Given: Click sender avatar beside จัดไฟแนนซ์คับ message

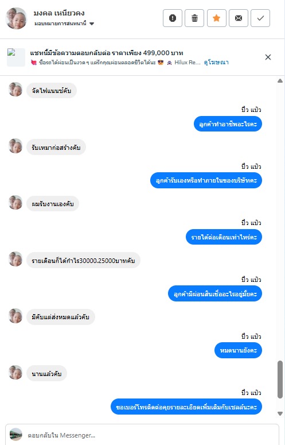Looking at the screenshot, I should pos(15,90).
